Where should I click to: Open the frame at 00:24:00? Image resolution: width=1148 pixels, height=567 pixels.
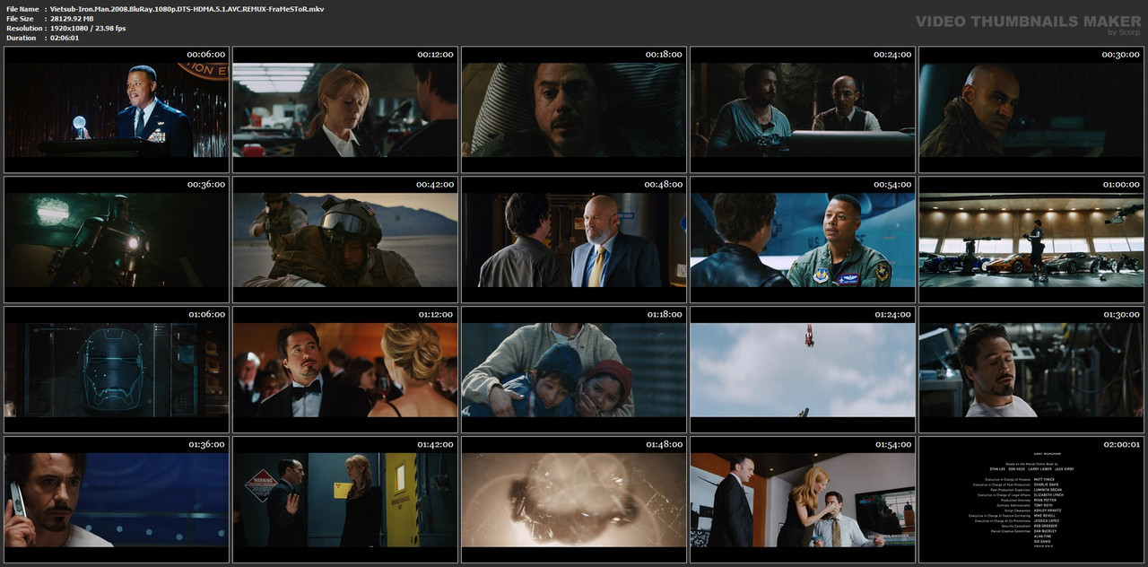pos(803,109)
